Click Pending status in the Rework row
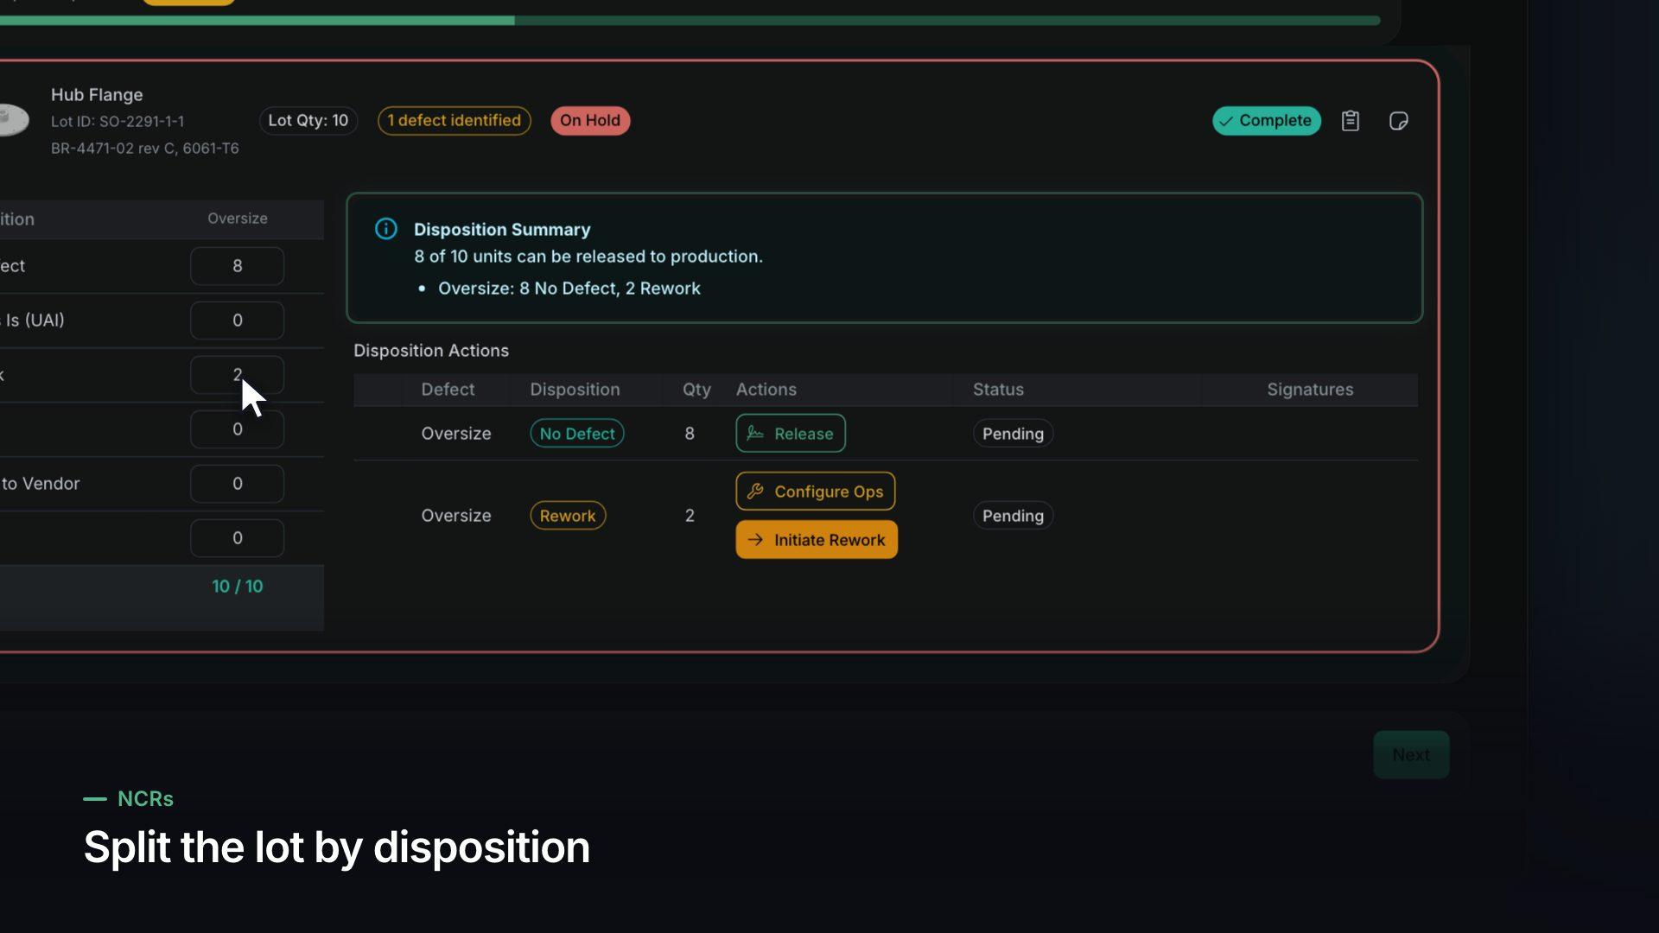 (1013, 516)
